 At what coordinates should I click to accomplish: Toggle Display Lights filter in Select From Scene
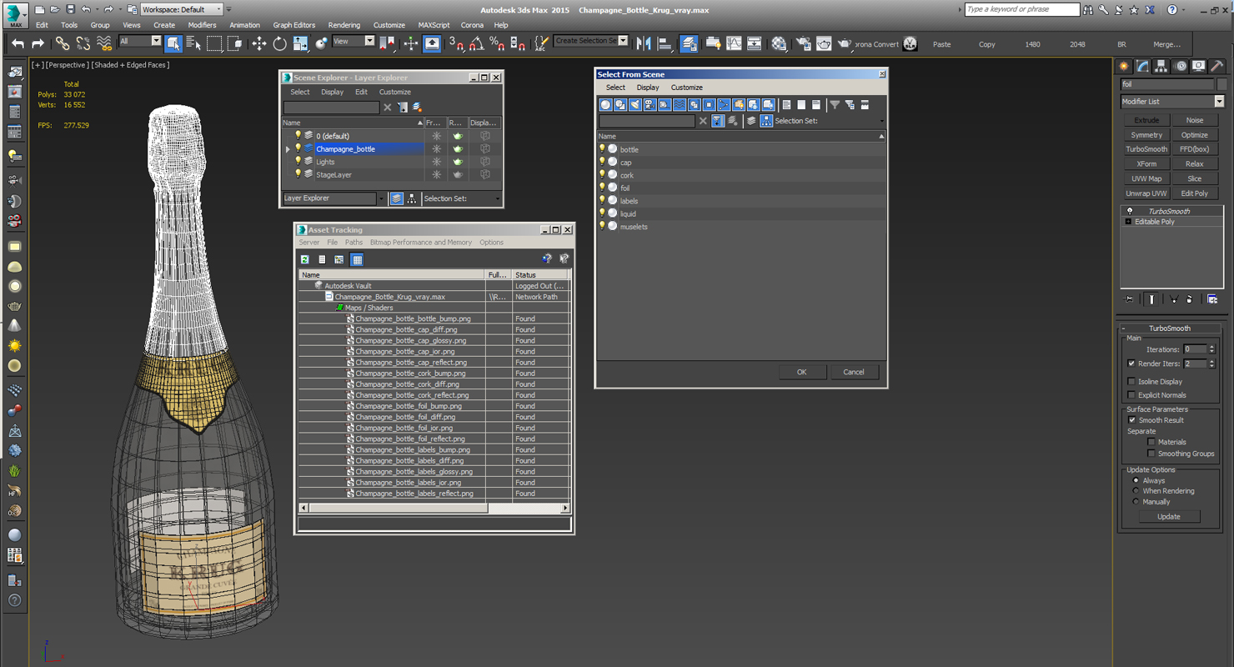pos(635,105)
